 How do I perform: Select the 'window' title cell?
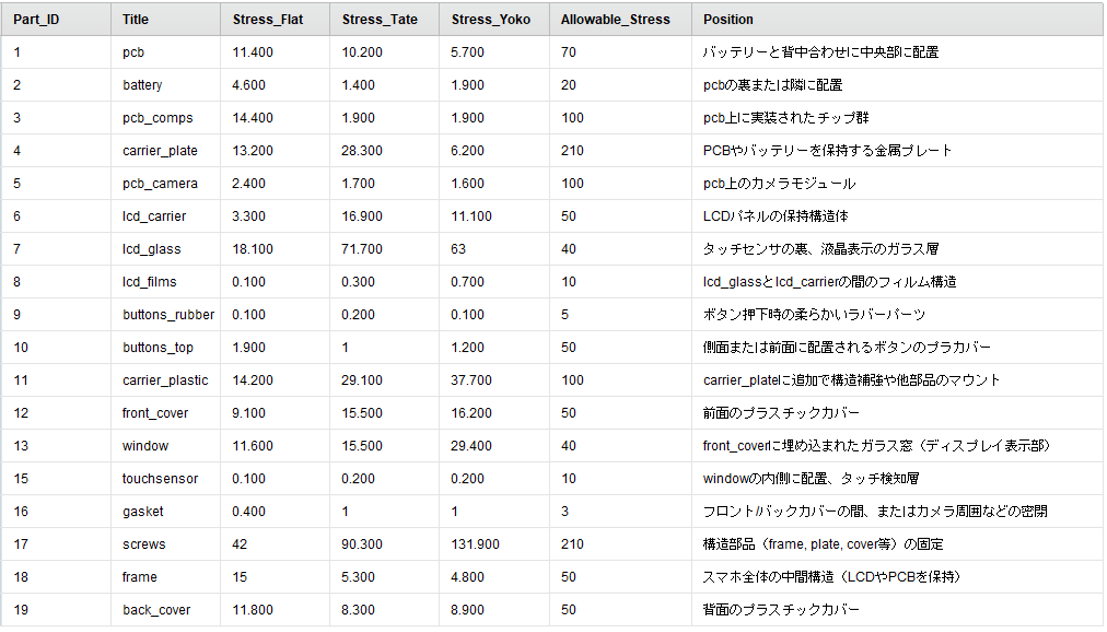coord(165,446)
